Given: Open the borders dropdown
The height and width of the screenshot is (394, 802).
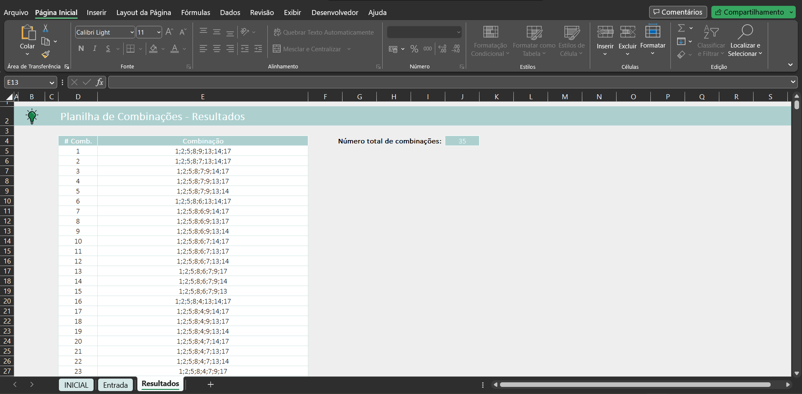Looking at the screenshot, I should pos(140,49).
